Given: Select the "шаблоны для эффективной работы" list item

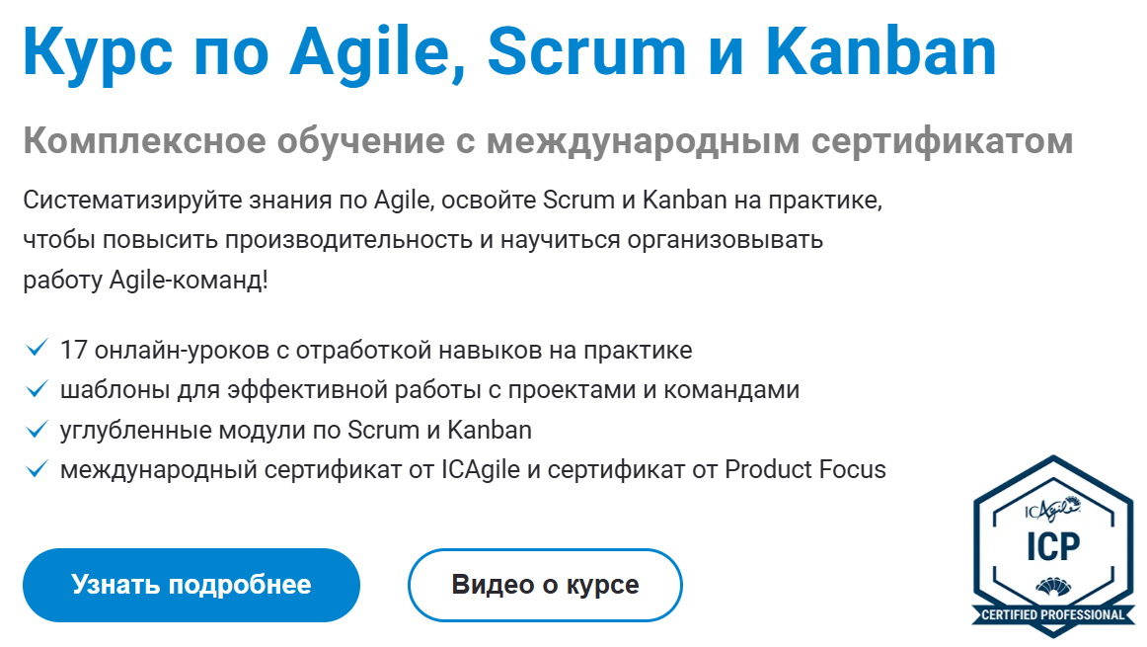Looking at the screenshot, I should pos(429,389).
